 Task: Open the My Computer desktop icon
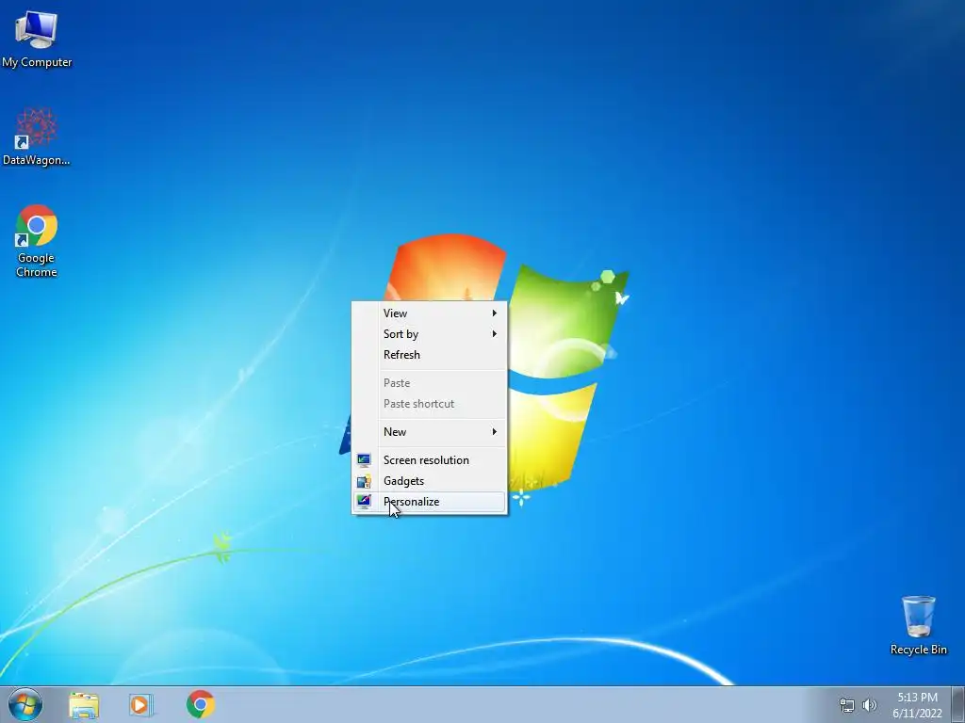[x=37, y=38]
